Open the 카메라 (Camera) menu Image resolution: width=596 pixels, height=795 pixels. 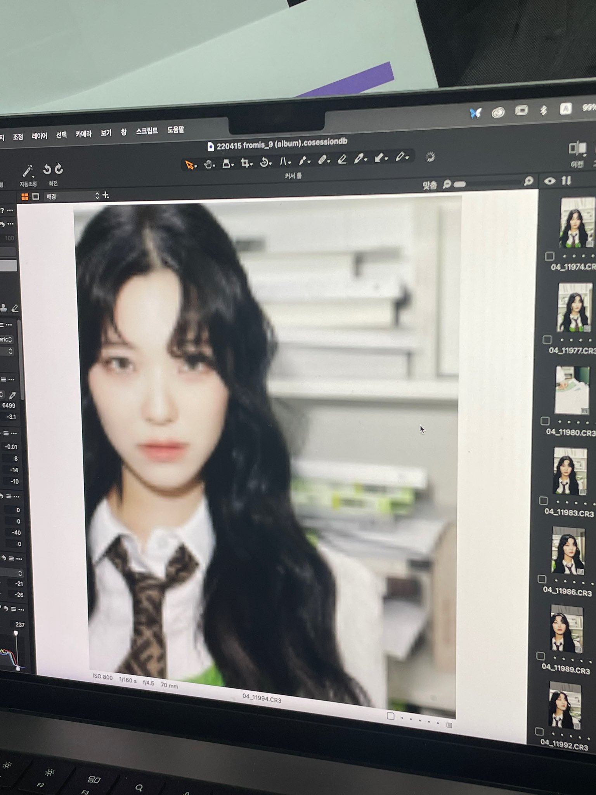83,134
